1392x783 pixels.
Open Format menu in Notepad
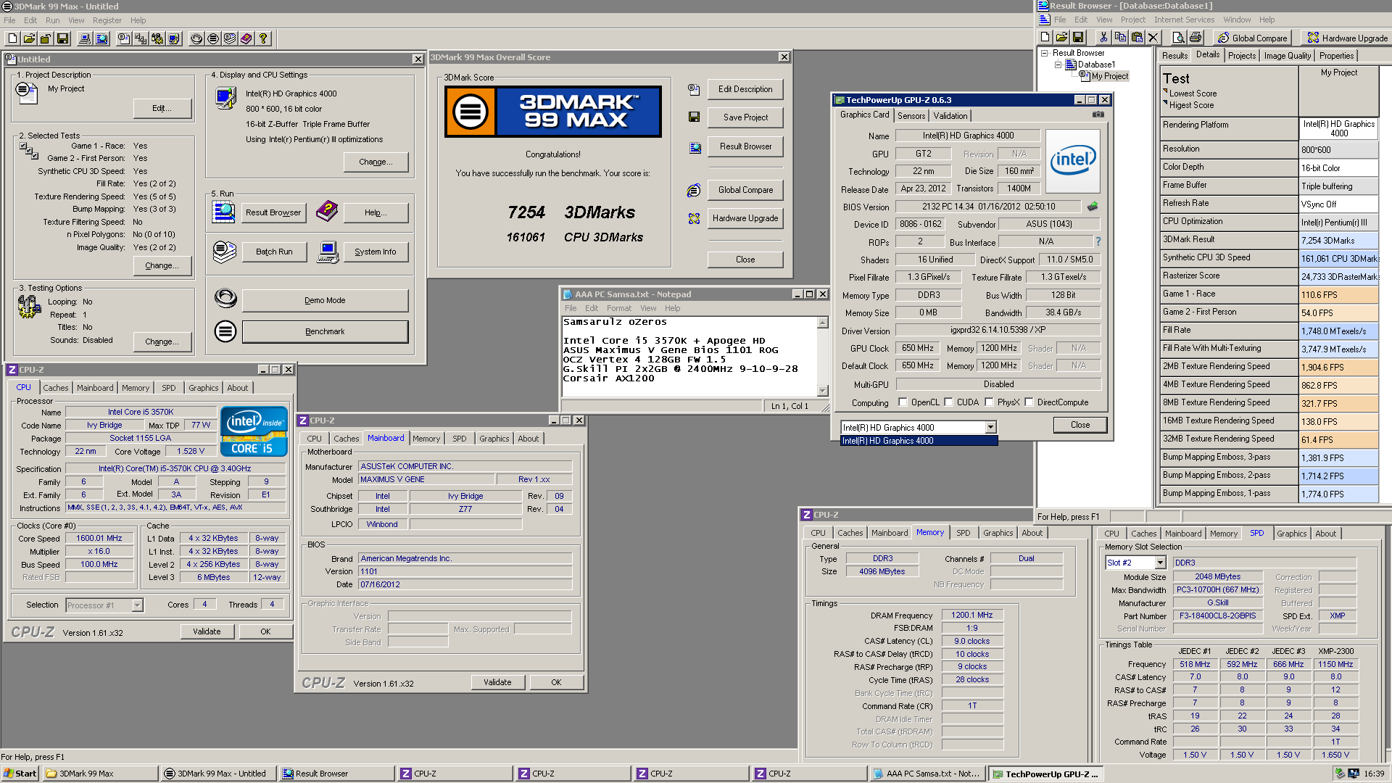tap(618, 308)
